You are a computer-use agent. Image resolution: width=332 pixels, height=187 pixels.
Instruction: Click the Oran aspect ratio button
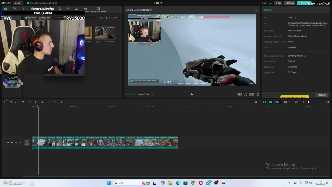[251, 94]
